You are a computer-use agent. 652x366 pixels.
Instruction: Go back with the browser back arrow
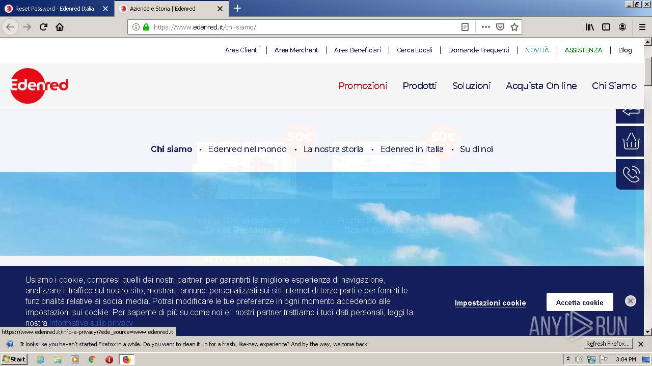tap(10, 27)
